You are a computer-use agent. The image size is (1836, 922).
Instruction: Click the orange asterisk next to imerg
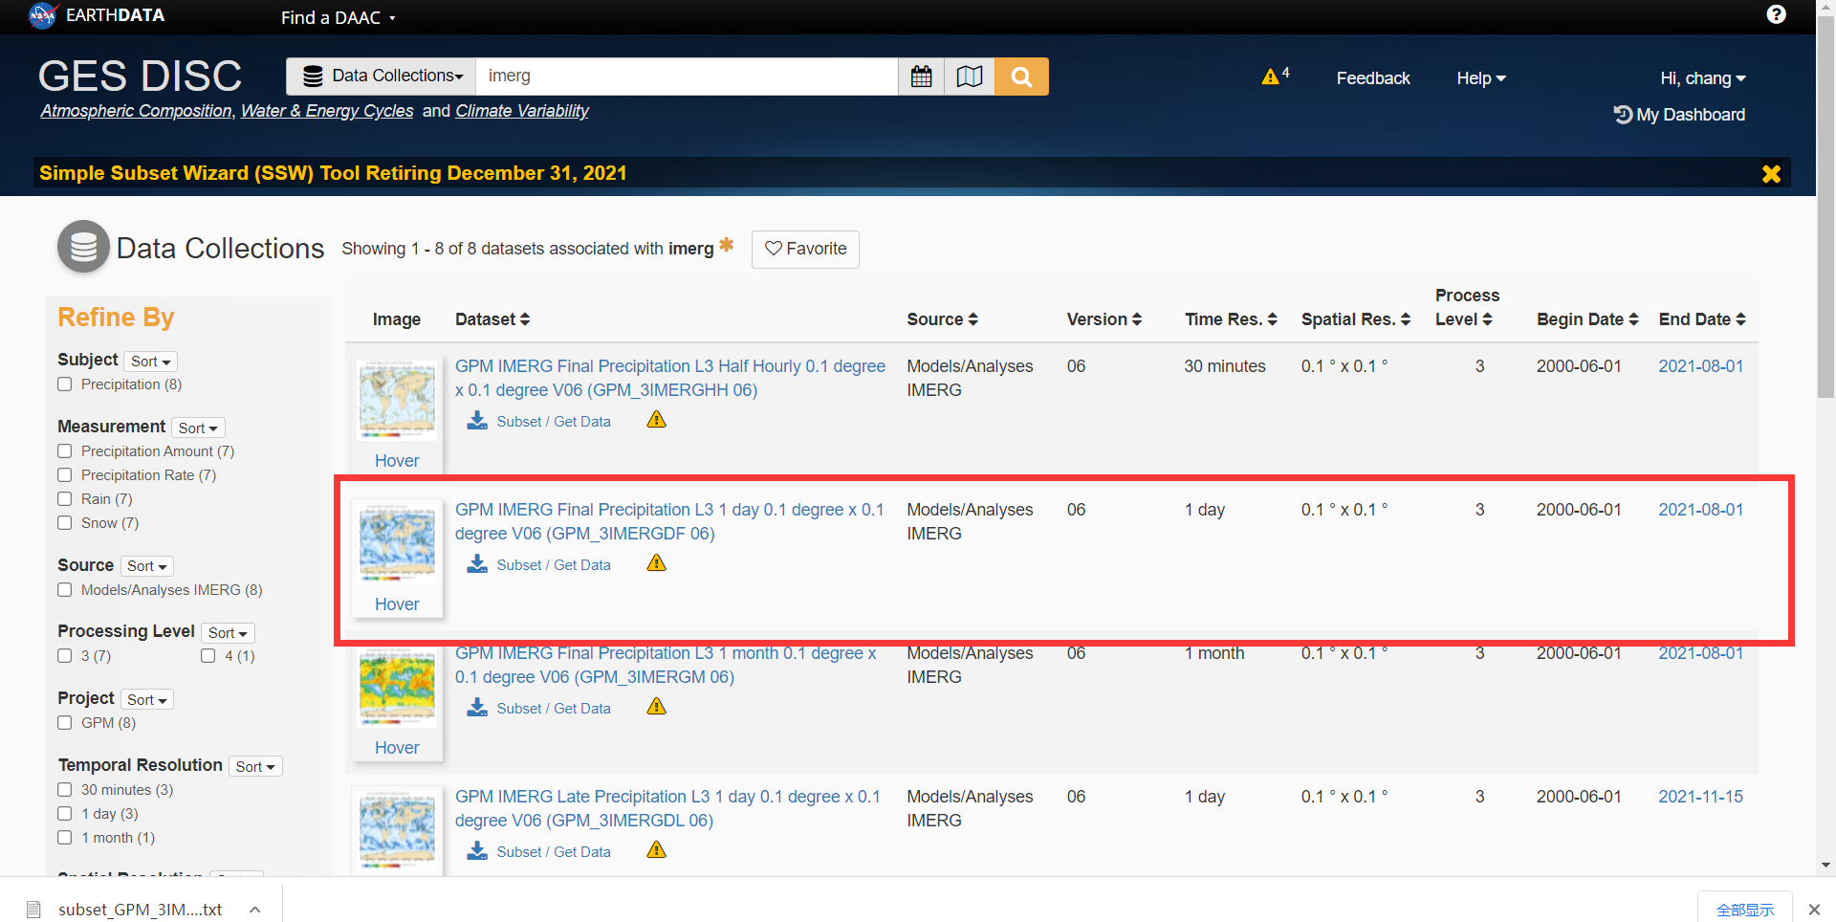727,245
